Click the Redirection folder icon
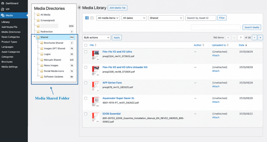This screenshot has height=142, width=267. (x=38, y=32)
